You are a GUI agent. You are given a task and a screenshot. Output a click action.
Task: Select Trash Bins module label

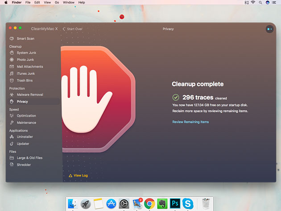click(25, 80)
